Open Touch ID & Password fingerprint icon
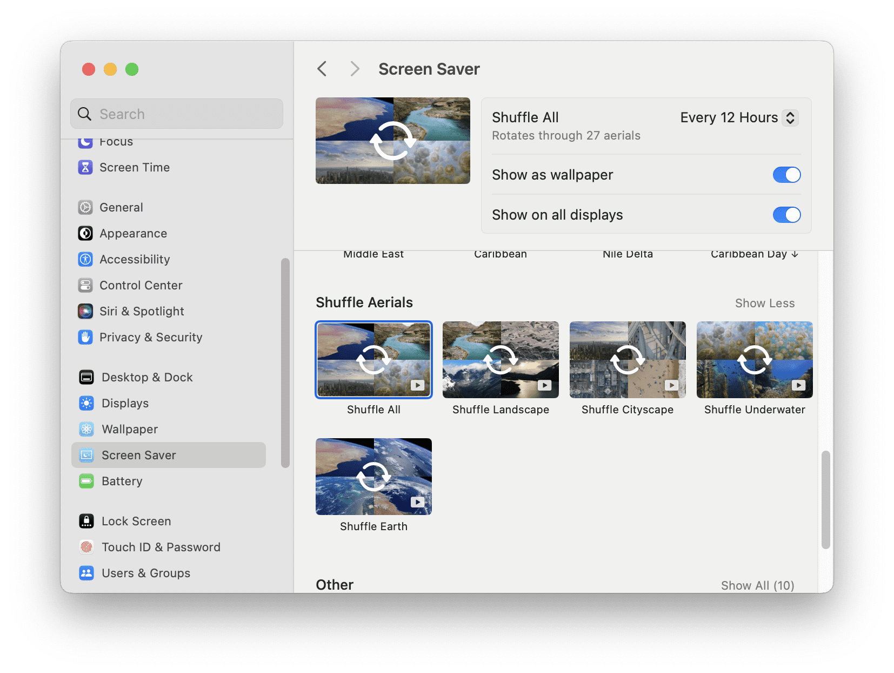This screenshot has height=673, width=894. (x=86, y=547)
